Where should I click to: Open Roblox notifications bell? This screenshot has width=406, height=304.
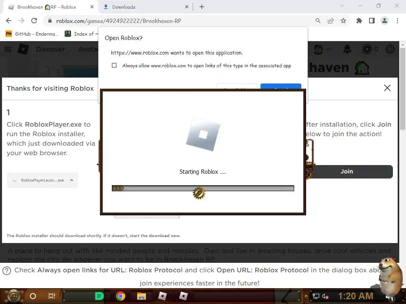click(x=347, y=49)
